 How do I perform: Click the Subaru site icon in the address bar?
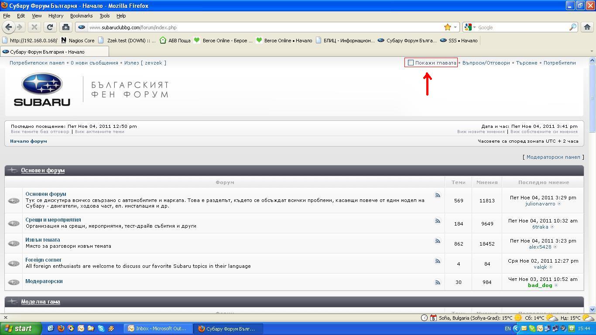(x=81, y=27)
